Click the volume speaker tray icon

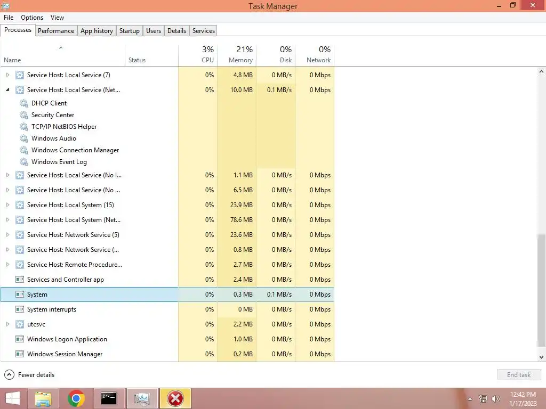click(x=496, y=399)
